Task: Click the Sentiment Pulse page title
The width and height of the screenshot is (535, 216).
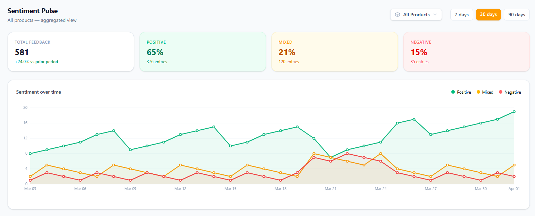Action: point(33,11)
